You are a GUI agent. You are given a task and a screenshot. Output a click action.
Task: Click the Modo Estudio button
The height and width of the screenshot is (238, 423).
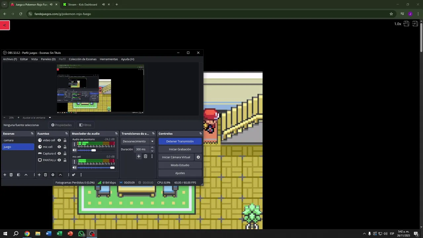click(180, 165)
